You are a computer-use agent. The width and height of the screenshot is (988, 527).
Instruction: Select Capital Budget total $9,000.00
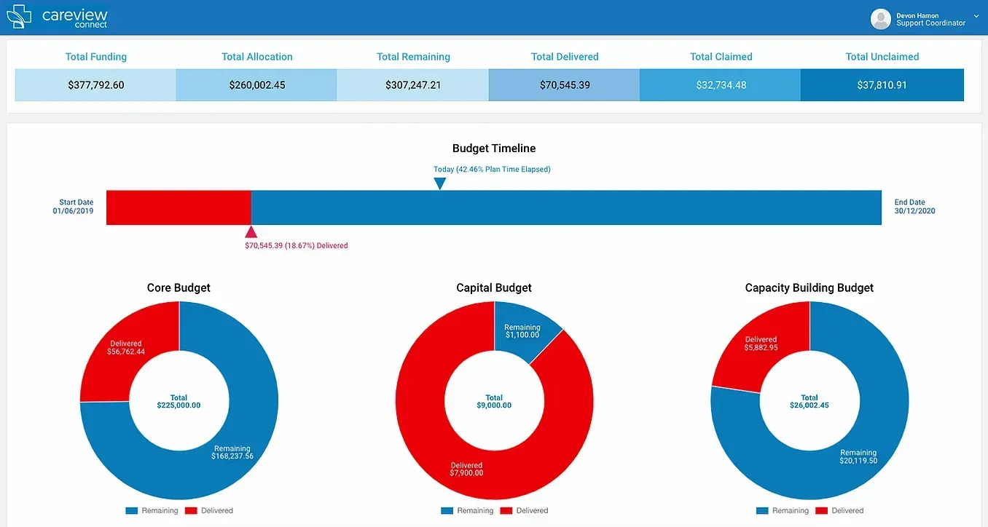(494, 402)
